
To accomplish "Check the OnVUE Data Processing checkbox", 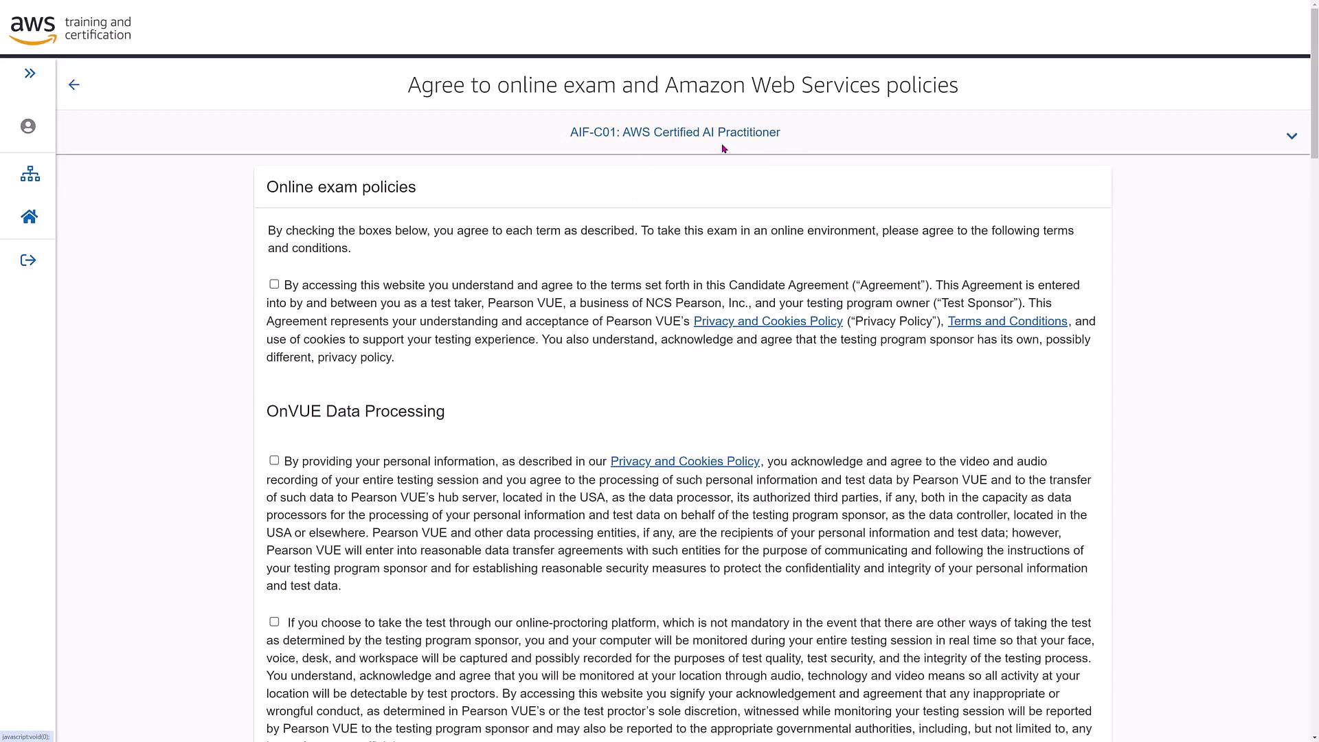I will coord(274,460).
